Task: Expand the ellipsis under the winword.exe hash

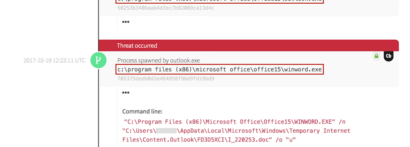Action: point(125,93)
